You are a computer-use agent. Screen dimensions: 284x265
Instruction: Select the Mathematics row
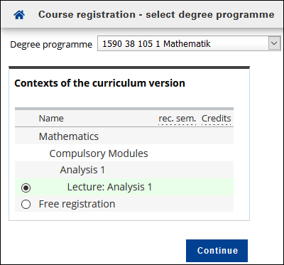(124, 136)
